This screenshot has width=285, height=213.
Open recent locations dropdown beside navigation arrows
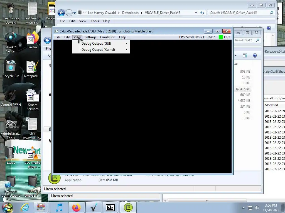[x=75, y=13]
